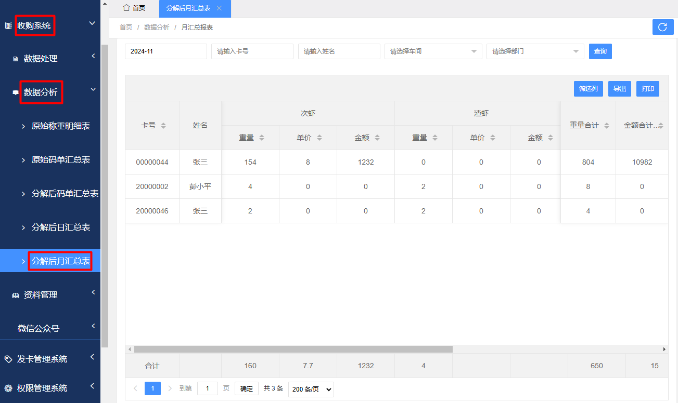678x403 pixels.
Task: Click the refresh icon button
Action: [663, 27]
